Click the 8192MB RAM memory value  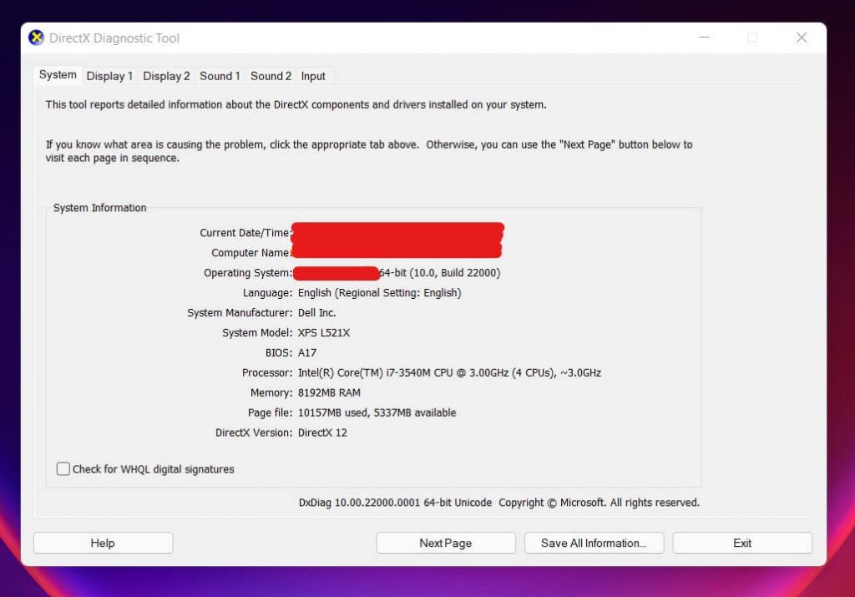[329, 392]
